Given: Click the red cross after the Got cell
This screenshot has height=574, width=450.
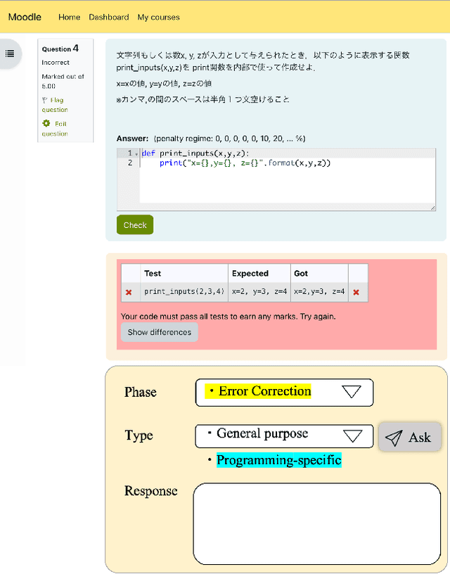Looking at the screenshot, I should 356,292.
